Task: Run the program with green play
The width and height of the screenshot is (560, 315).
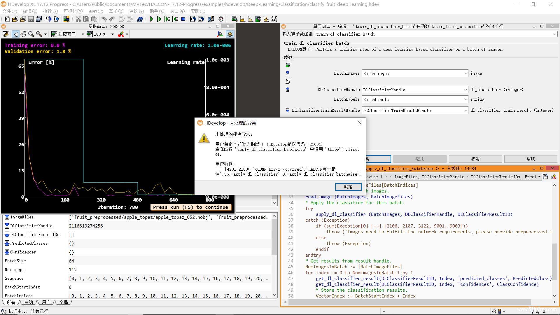Action: [x=151, y=19]
